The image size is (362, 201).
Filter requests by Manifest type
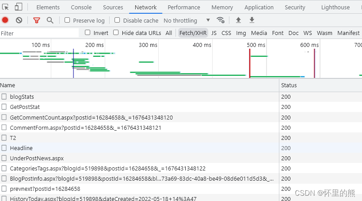coord(349,33)
